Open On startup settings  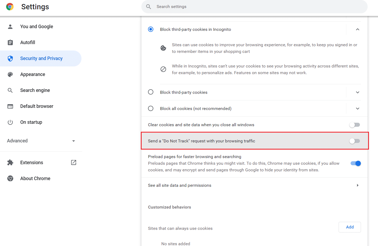tap(31, 122)
